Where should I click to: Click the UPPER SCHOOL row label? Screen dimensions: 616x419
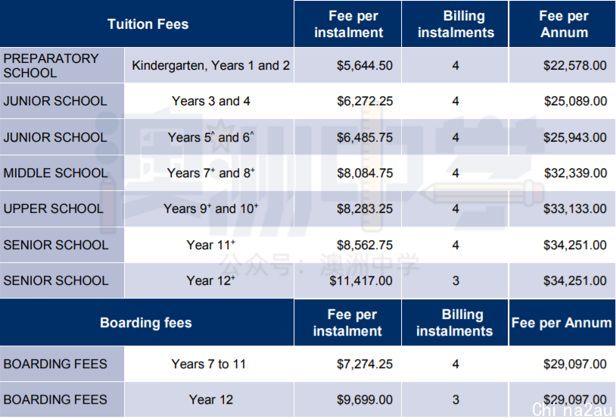(62, 208)
